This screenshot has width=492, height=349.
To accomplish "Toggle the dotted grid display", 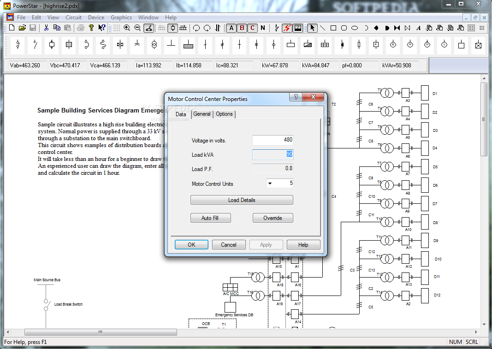I will pyautogui.click(x=117, y=28).
